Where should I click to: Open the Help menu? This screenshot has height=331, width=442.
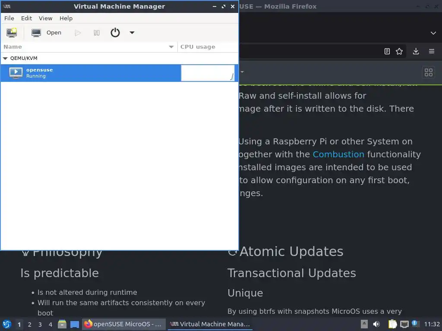click(x=66, y=18)
